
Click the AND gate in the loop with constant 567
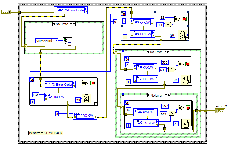tap(172, 113)
